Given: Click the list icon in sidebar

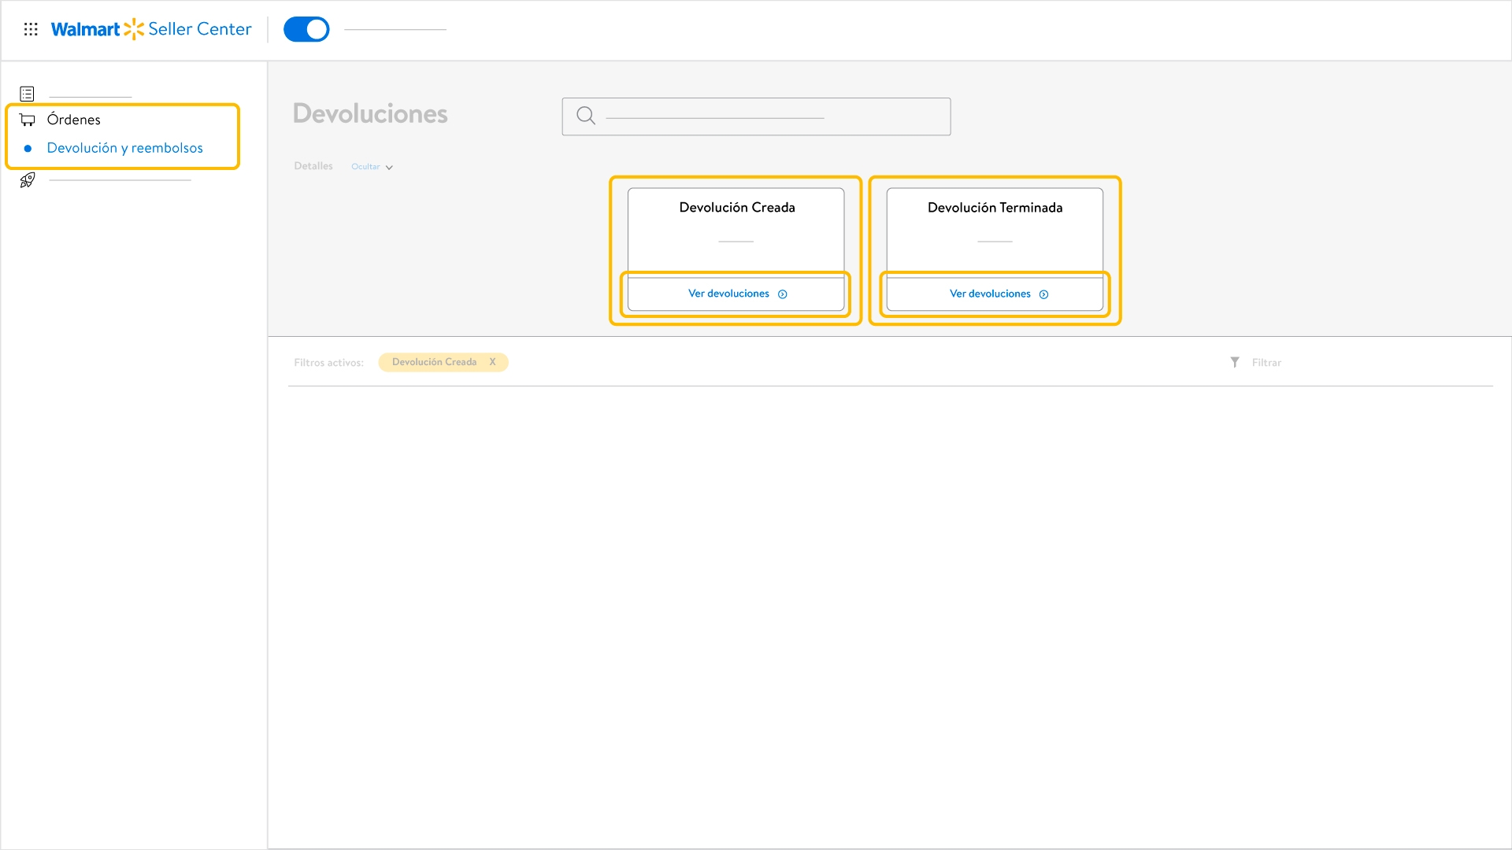Looking at the screenshot, I should click(x=27, y=94).
